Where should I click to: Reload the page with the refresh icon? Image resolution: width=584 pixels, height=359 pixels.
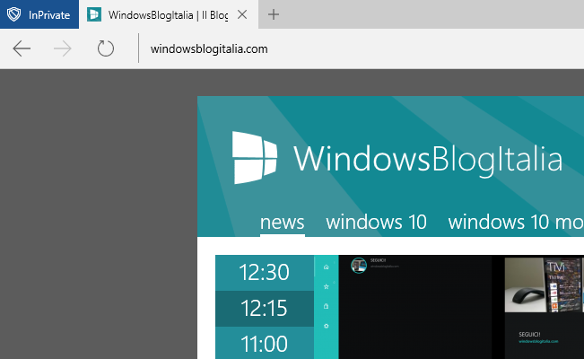106,48
